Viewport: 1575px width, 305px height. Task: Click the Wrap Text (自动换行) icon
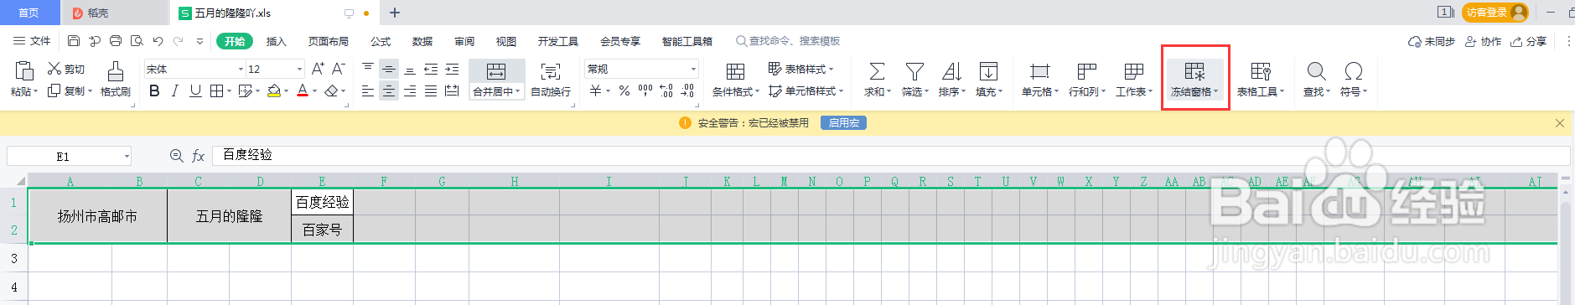tap(551, 71)
